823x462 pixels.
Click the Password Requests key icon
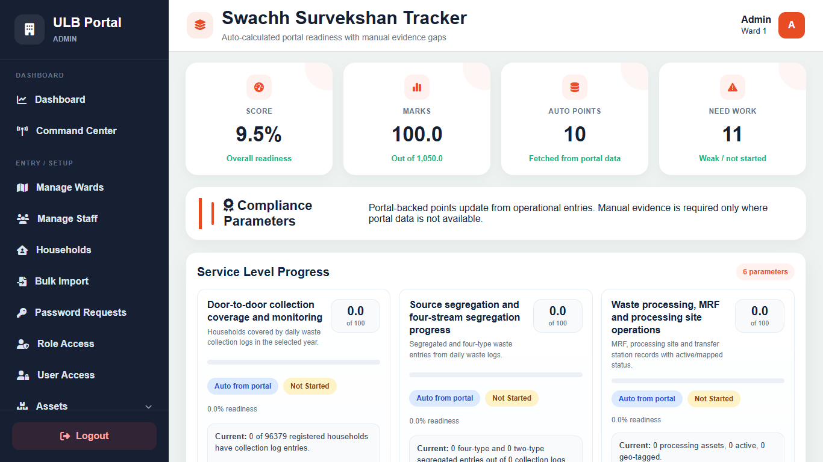22,313
